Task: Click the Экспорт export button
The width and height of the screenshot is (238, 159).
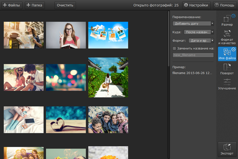Action: point(227,149)
